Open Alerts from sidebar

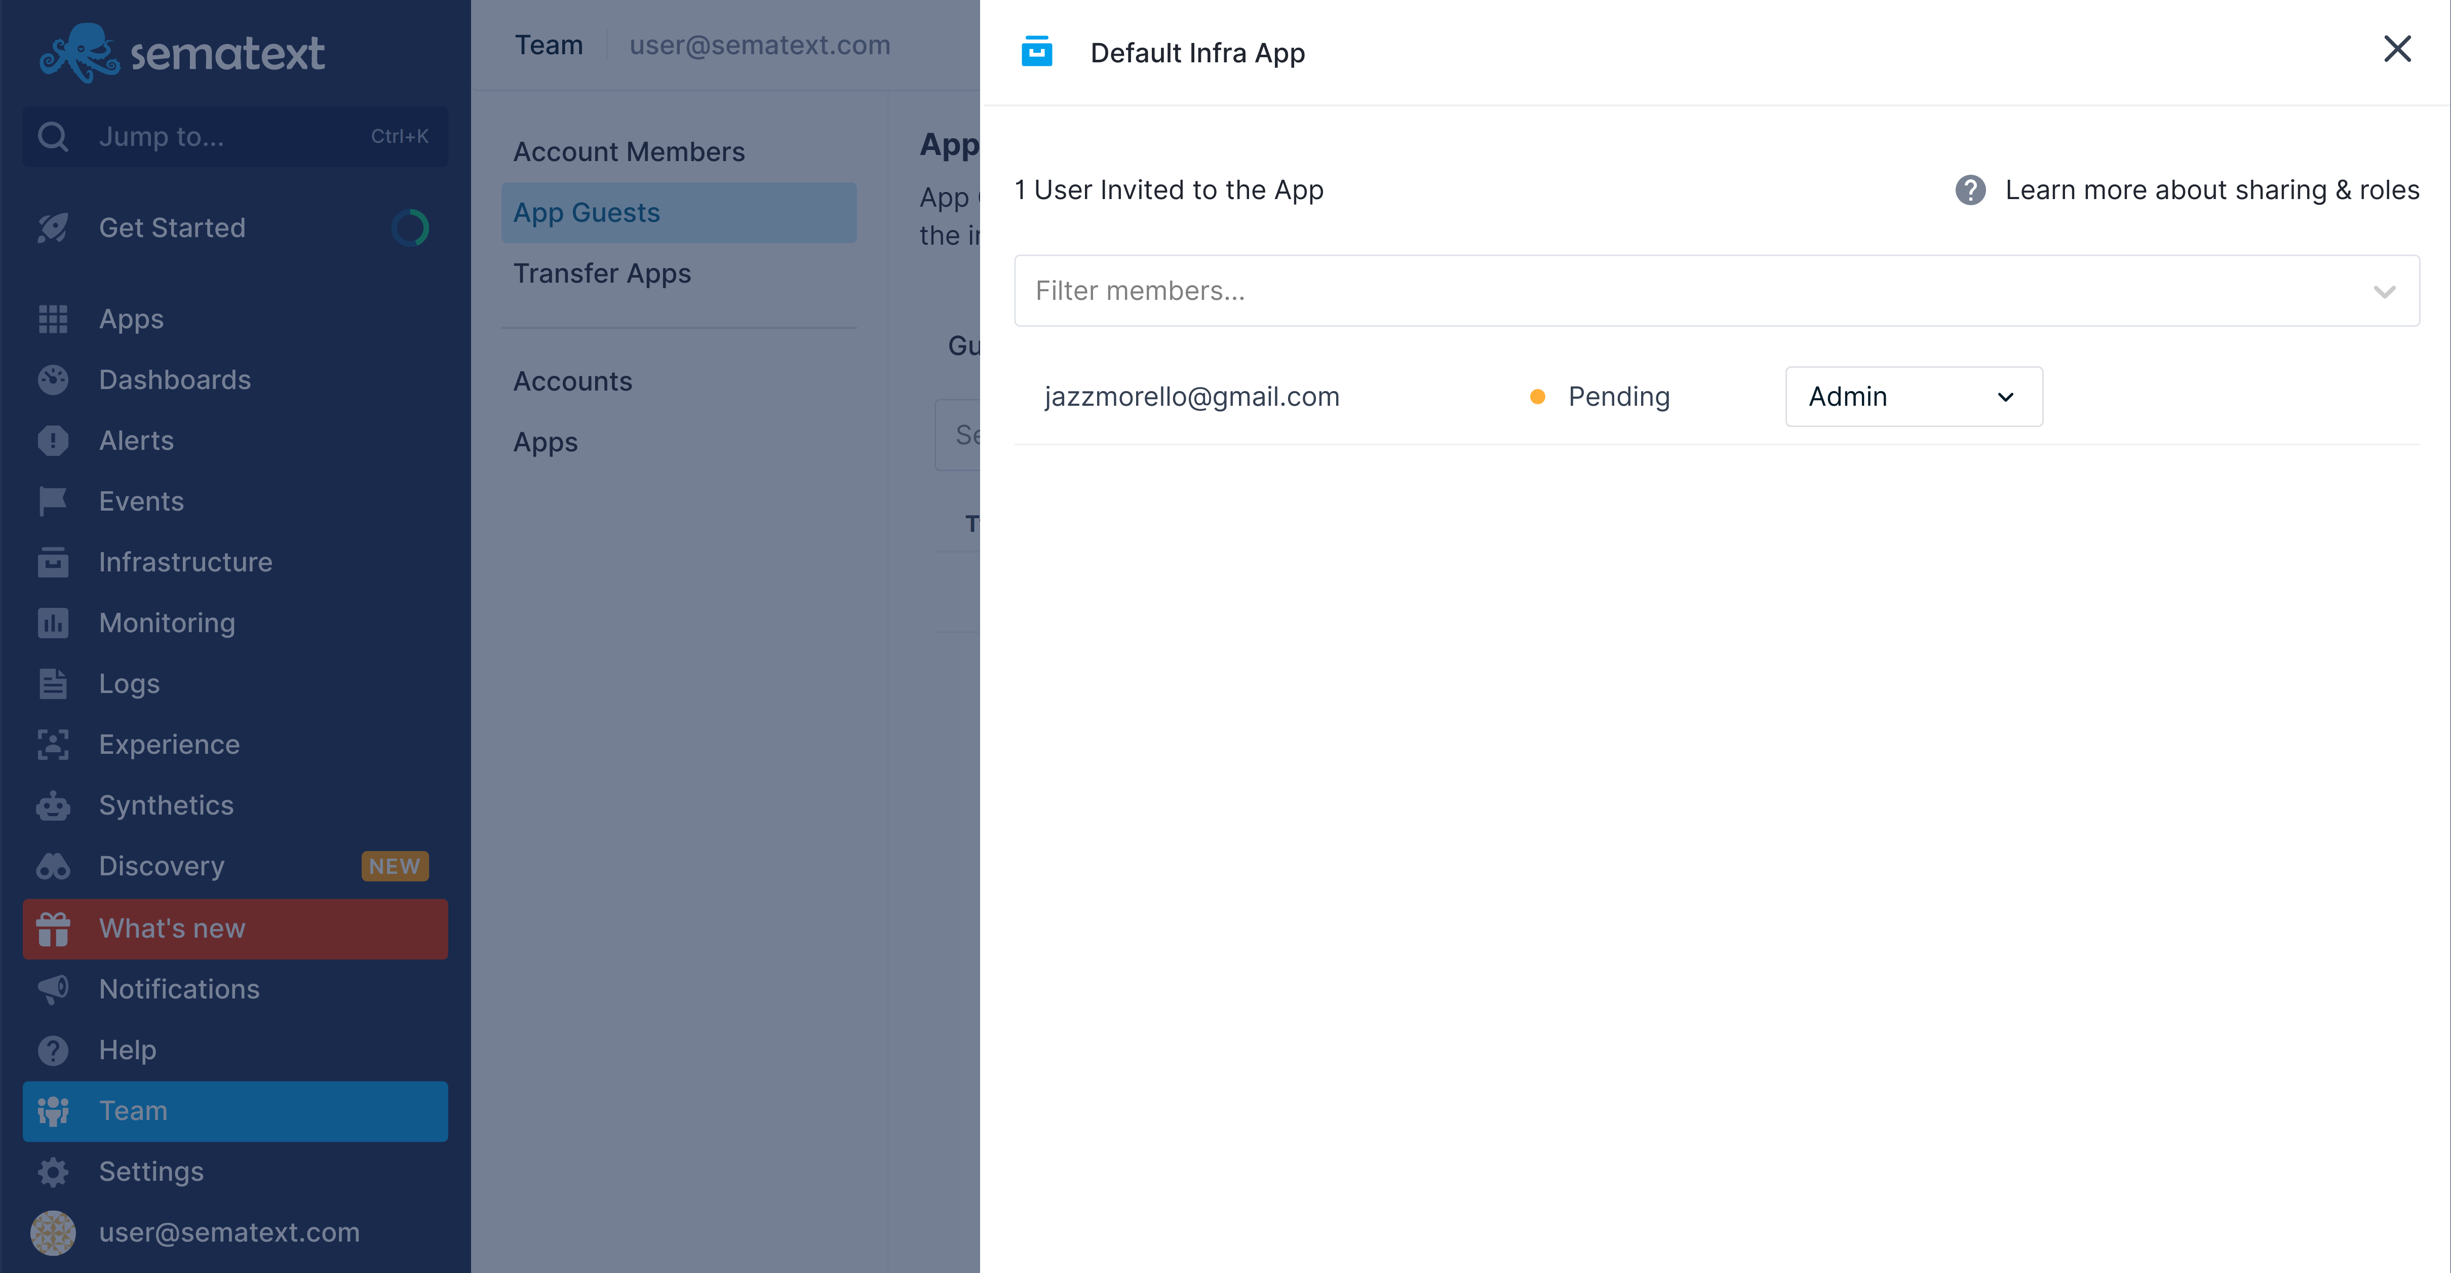pyautogui.click(x=136, y=441)
